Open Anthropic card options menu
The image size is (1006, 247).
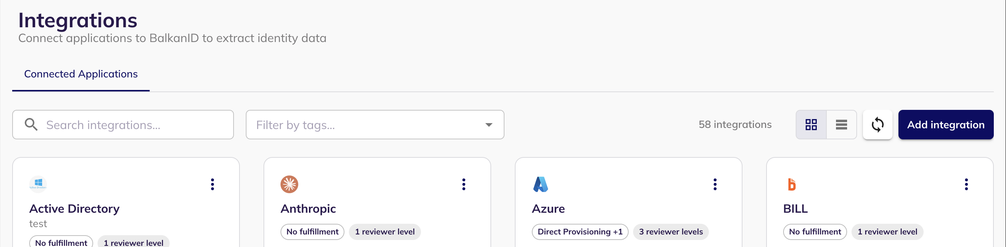(463, 184)
